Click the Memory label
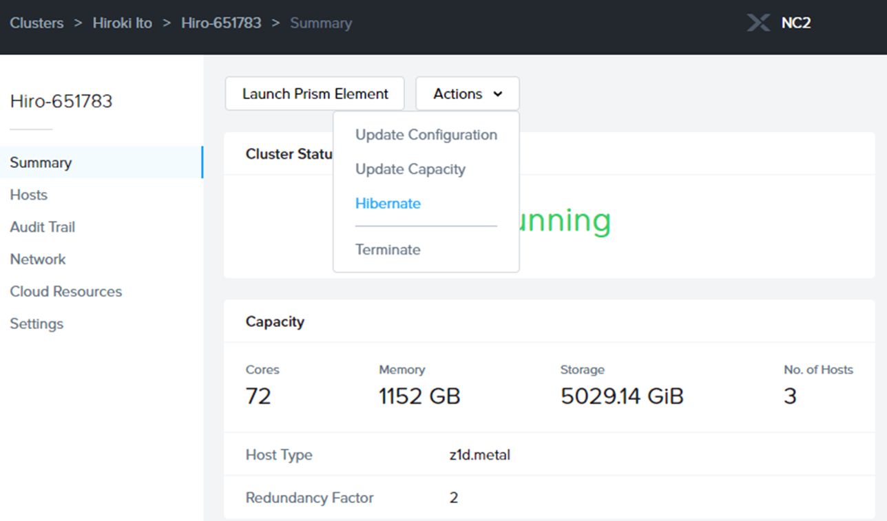The height and width of the screenshot is (521, 887). pos(401,370)
